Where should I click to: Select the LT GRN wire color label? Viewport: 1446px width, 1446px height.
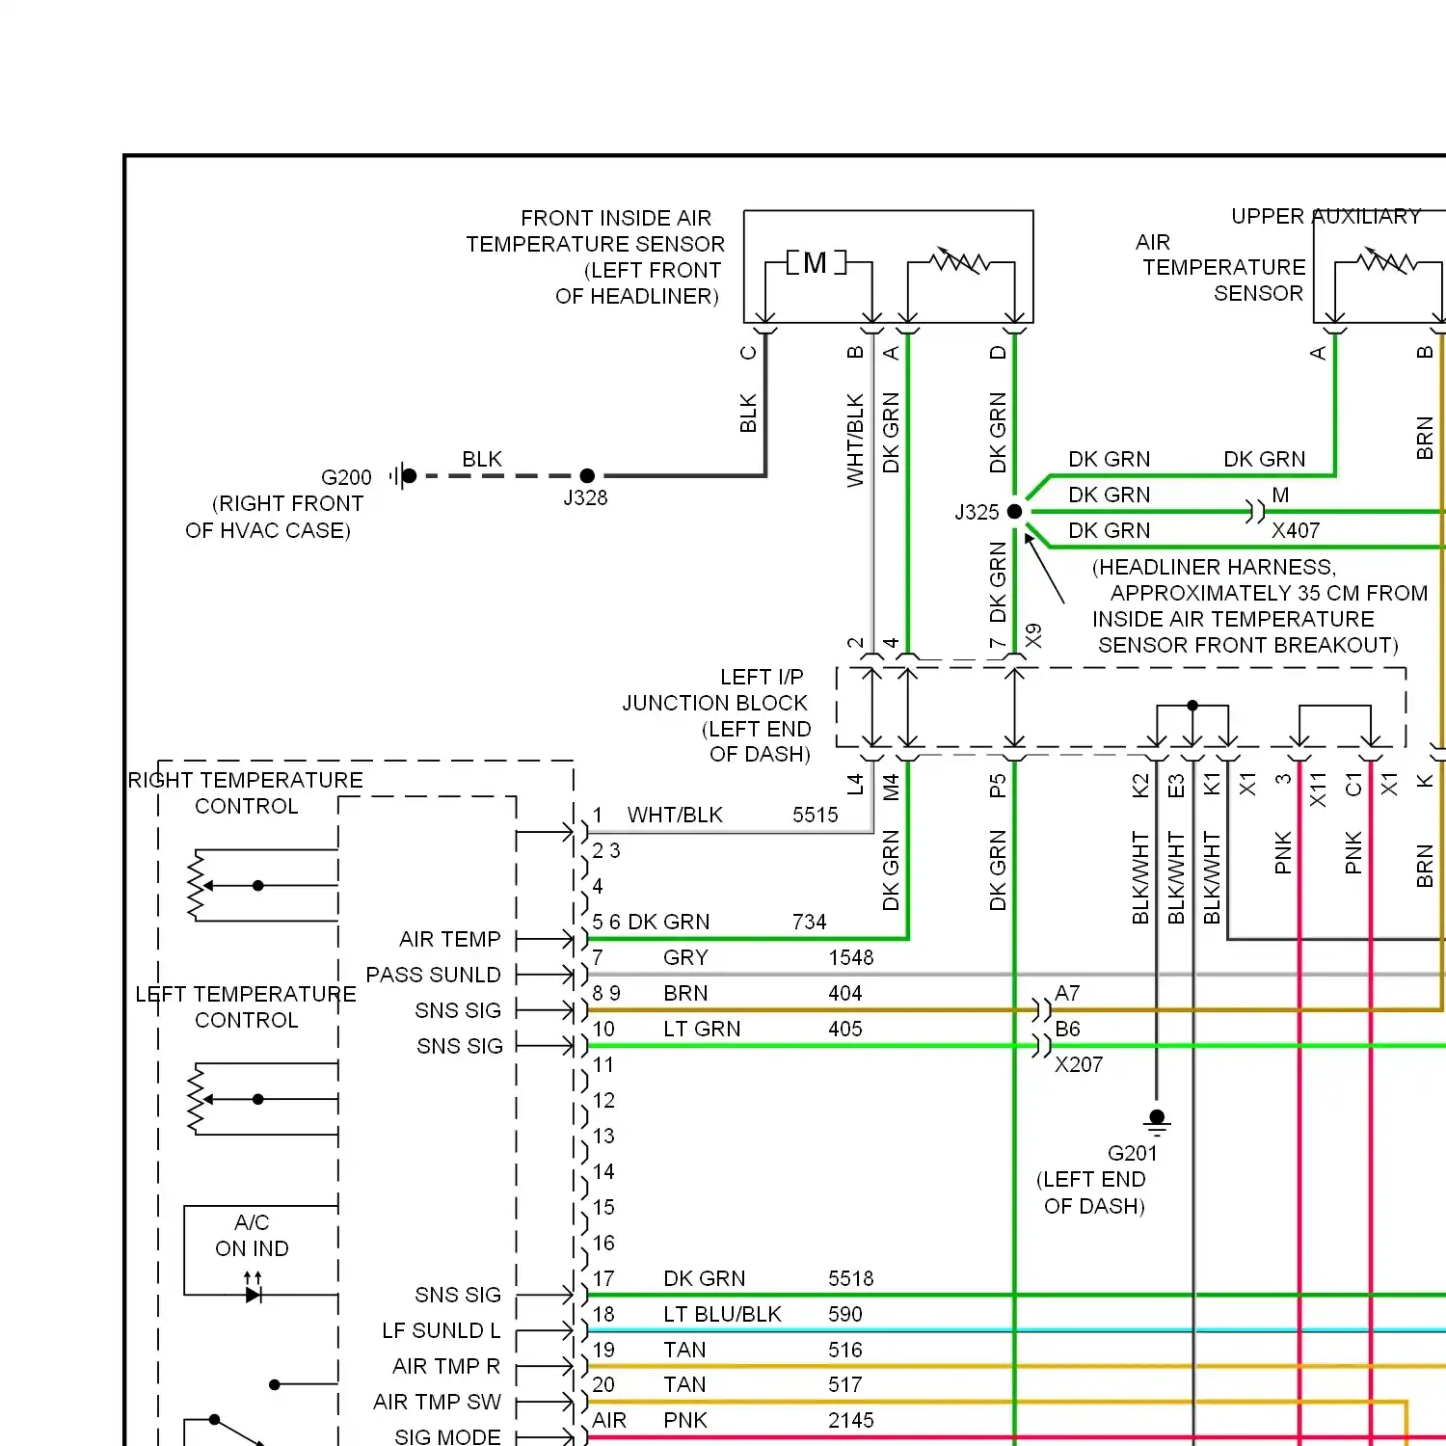coord(702,1030)
